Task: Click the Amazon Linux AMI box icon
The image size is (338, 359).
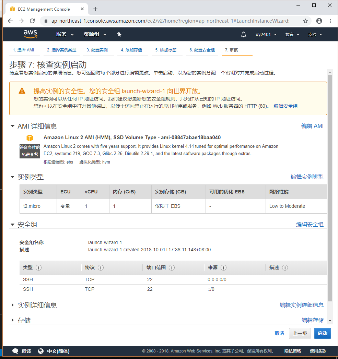Action: 30,138
